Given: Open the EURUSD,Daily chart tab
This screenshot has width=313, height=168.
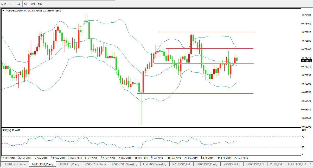Looking at the screenshot, I should [x=15, y=164].
